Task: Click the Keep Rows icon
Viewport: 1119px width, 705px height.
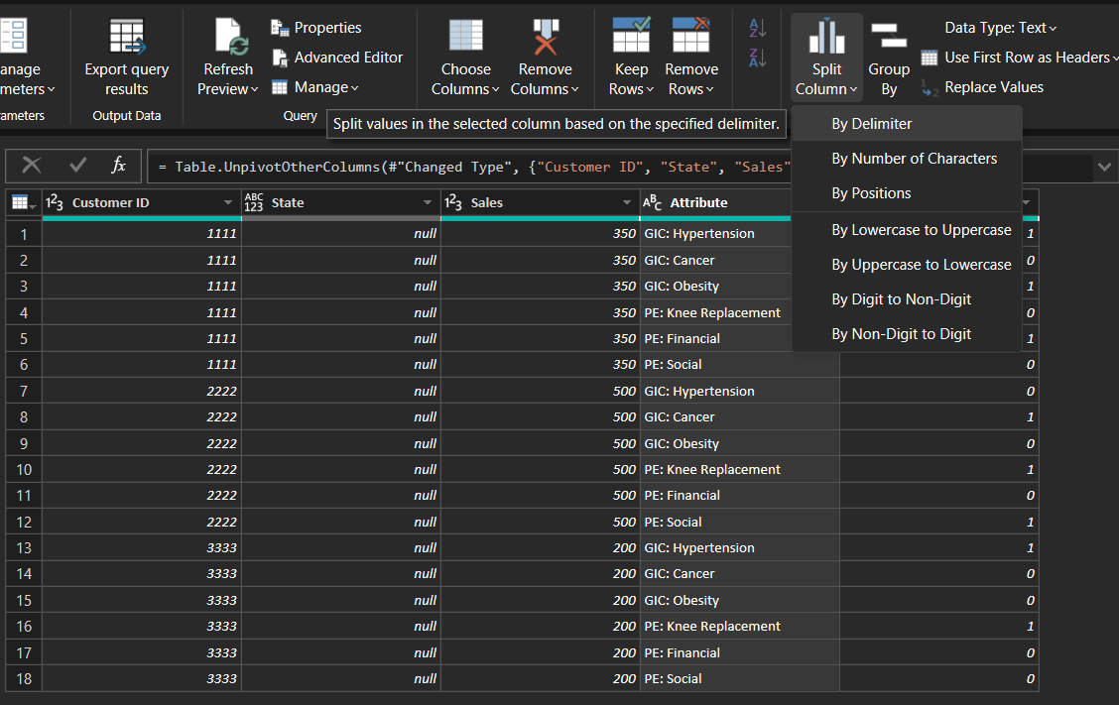Action: (632, 35)
